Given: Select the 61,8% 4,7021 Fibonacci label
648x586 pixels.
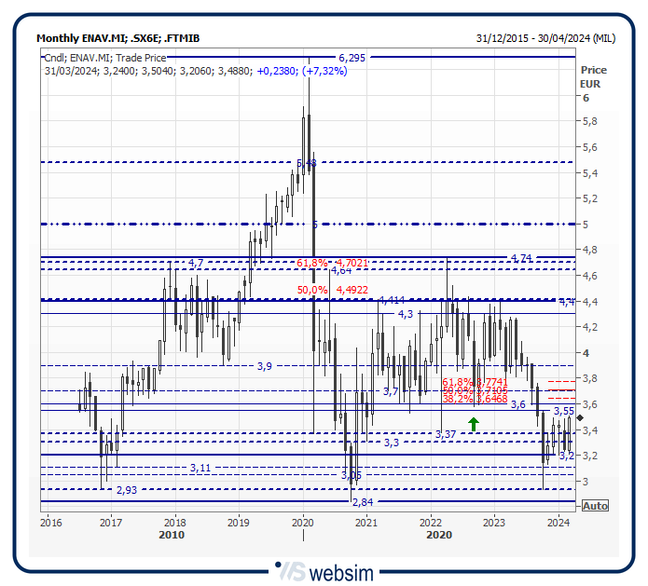Looking at the screenshot, I should coord(332,264).
